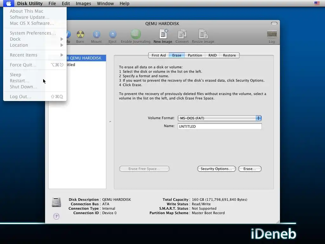Image resolution: width=325 pixels, height=244 pixels.
Task: Expand the Recent Items submenu
Action: (x=35, y=55)
